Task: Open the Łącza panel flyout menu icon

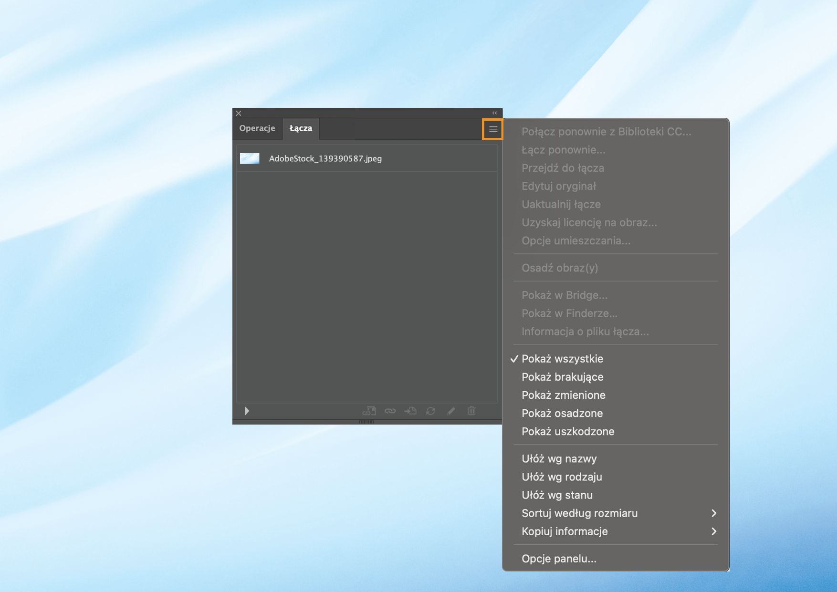Action: (x=493, y=129)
